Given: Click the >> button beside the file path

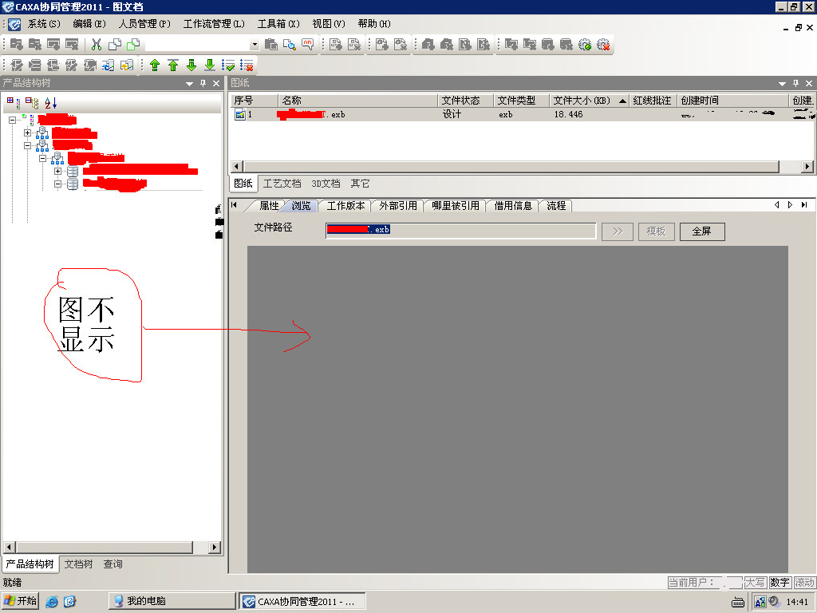Looking at the screenshot, I should (618, 231).
